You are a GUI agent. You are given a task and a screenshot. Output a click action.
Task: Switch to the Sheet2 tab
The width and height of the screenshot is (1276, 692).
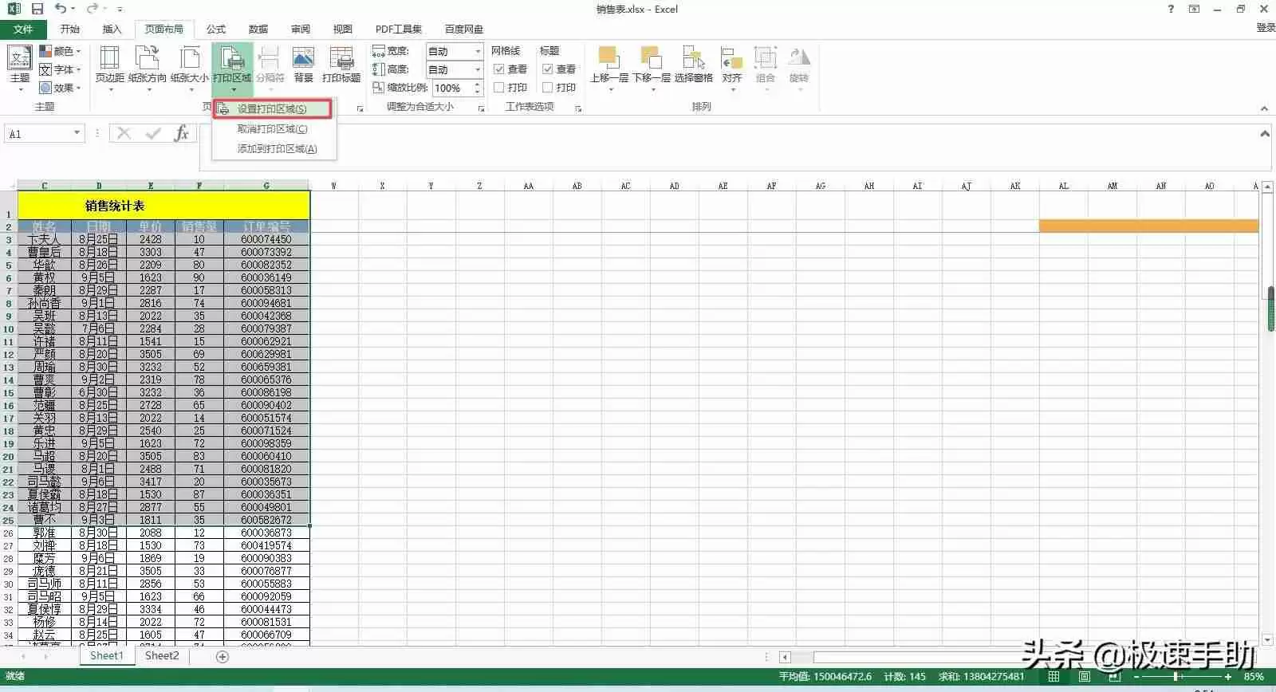click(x=162, y=656)
